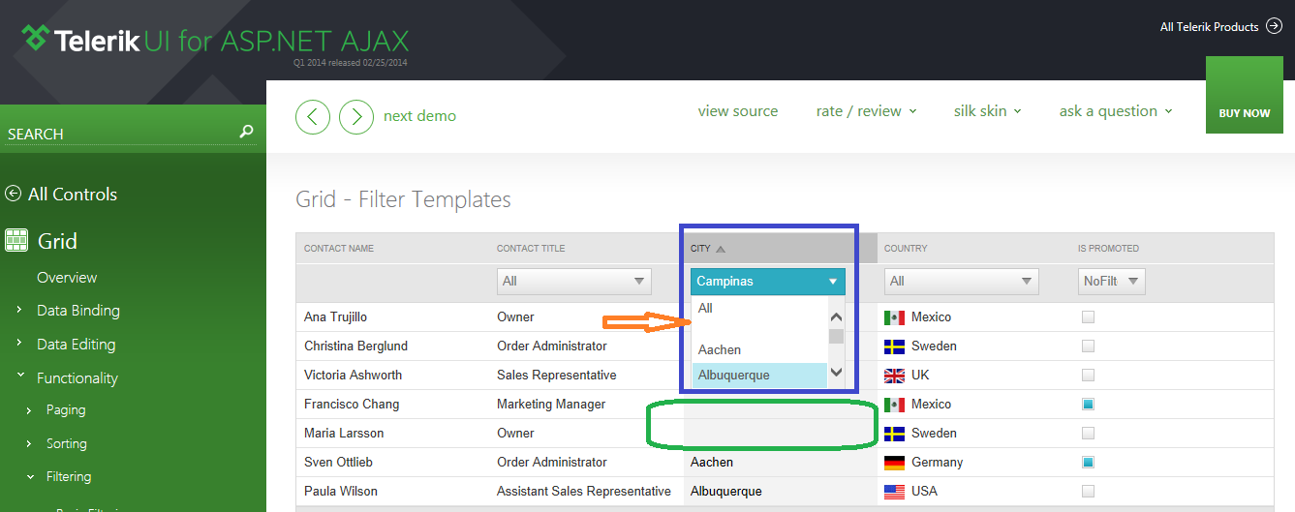
Task: Click the Contact Name column header
Action: coord(339,249)
